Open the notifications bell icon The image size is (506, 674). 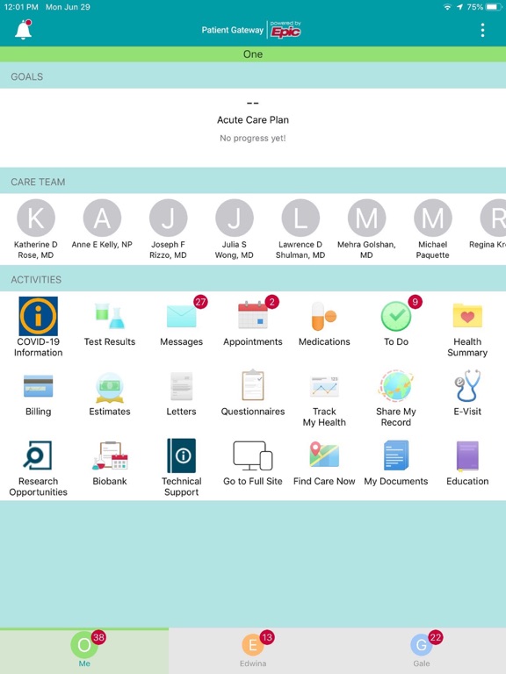pos(24,30)
